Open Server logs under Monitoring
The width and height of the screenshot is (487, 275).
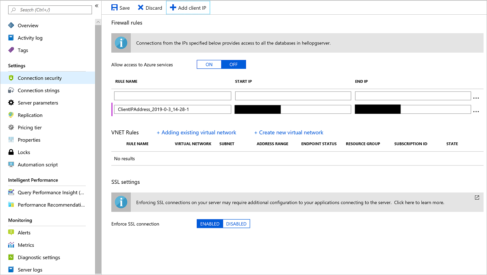30,270
